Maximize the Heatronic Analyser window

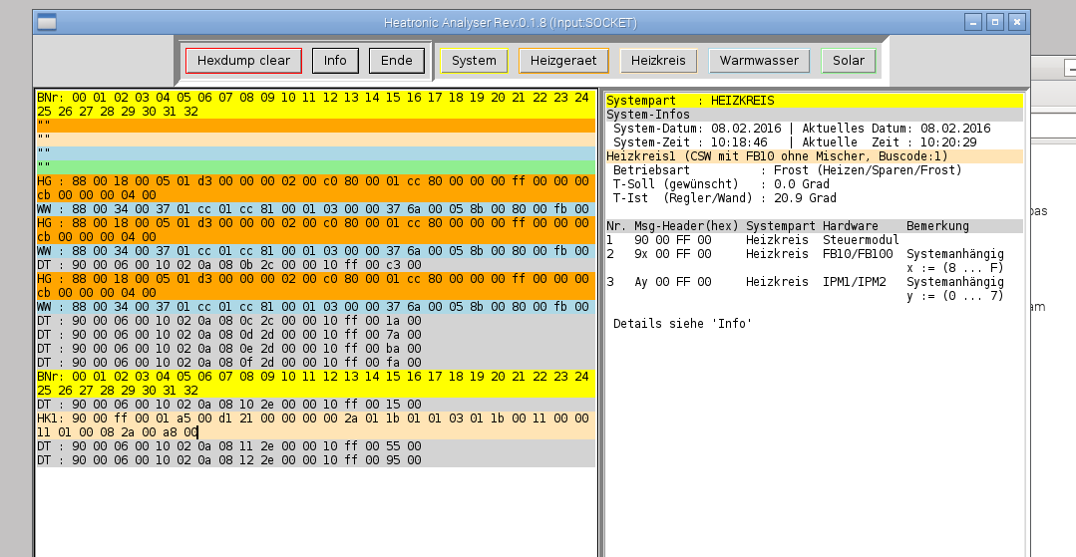point(995,22)
